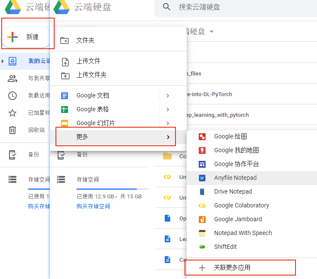Viewport: 317px width, 279px height.
Task: Expand the Google 幻灯片 submenu arrow
Action: tap(168, 123)
